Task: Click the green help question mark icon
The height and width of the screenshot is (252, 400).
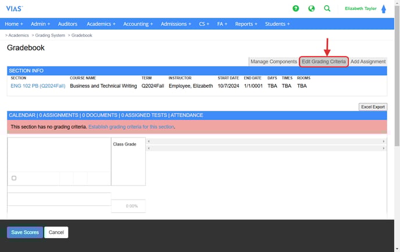Action: pos(296,9)
